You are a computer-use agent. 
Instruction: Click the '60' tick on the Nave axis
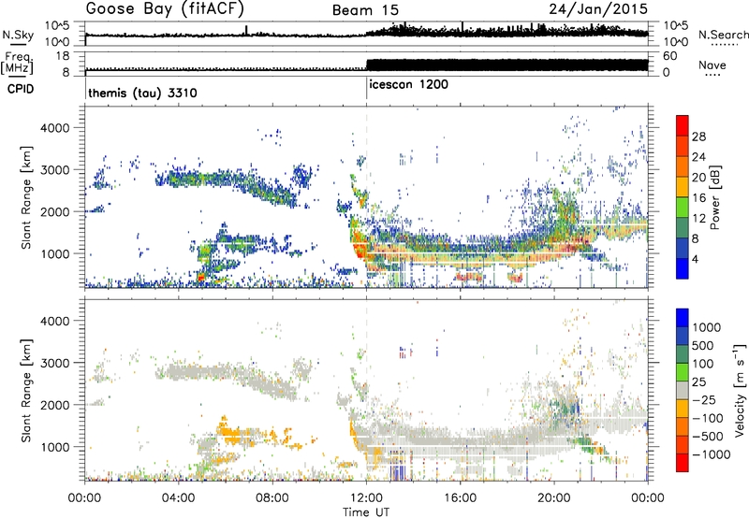pos(670,56)
